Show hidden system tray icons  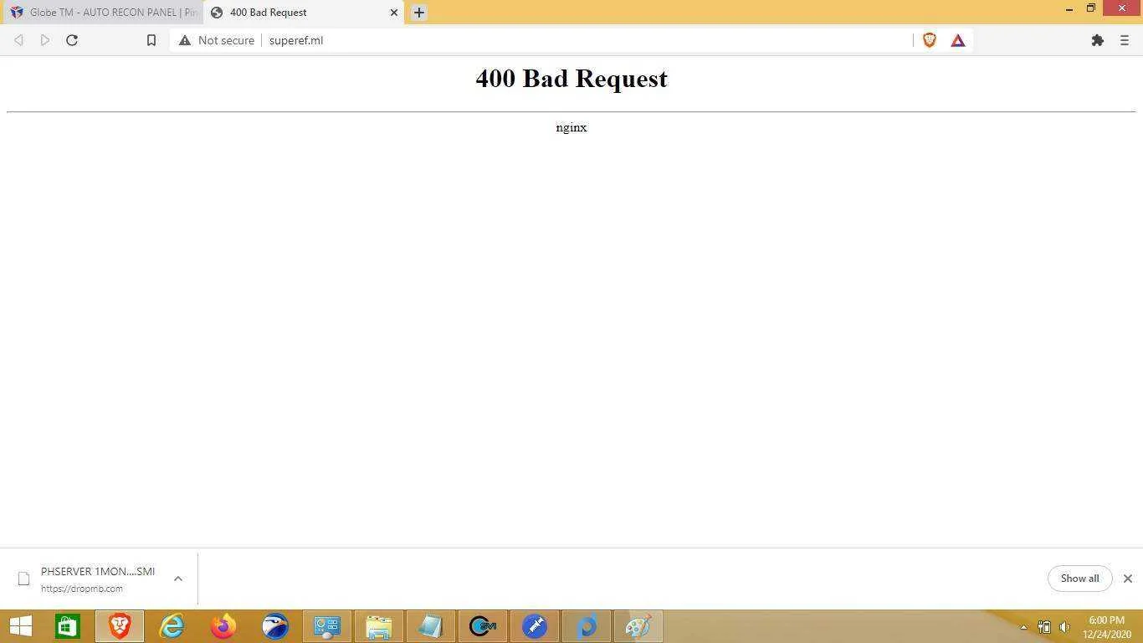coord(1023,627)
